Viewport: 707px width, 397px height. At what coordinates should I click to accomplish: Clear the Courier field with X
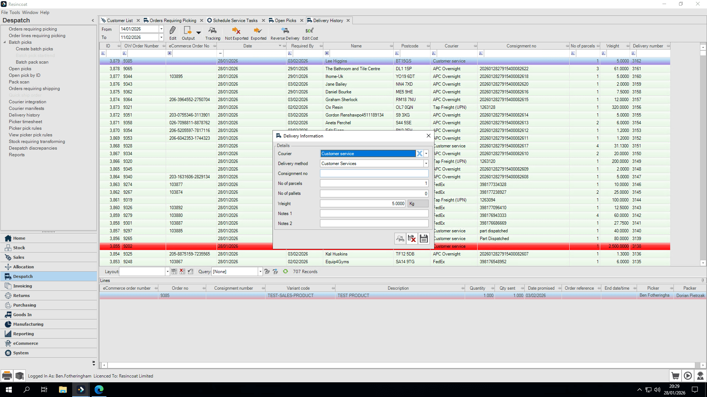pyautogui.click(x=419, y=154)
